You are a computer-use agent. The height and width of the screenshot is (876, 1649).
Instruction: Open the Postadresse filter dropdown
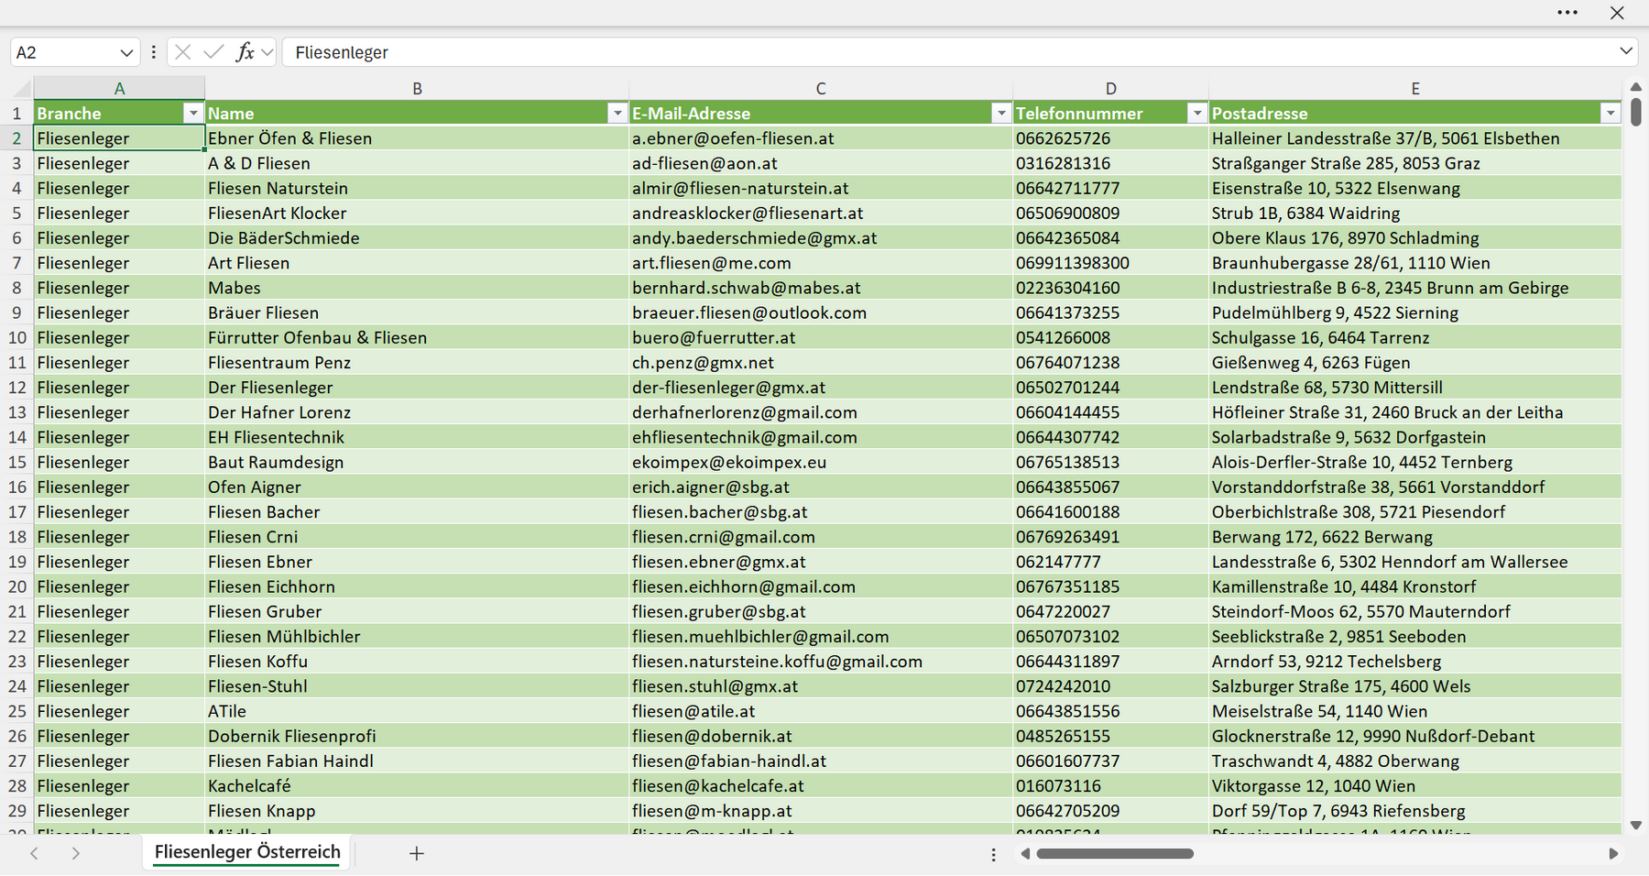click(x=1611, y=113)
